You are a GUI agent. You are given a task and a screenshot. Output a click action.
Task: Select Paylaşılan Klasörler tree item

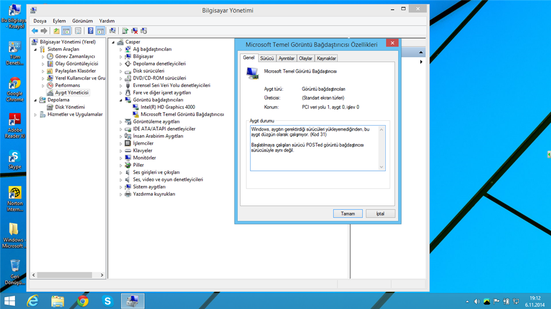[x=75, y=71]
